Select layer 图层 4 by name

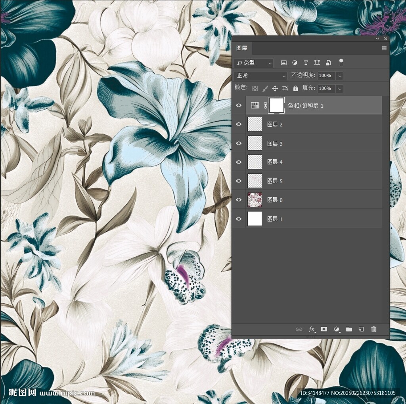[x=275, y=162]
